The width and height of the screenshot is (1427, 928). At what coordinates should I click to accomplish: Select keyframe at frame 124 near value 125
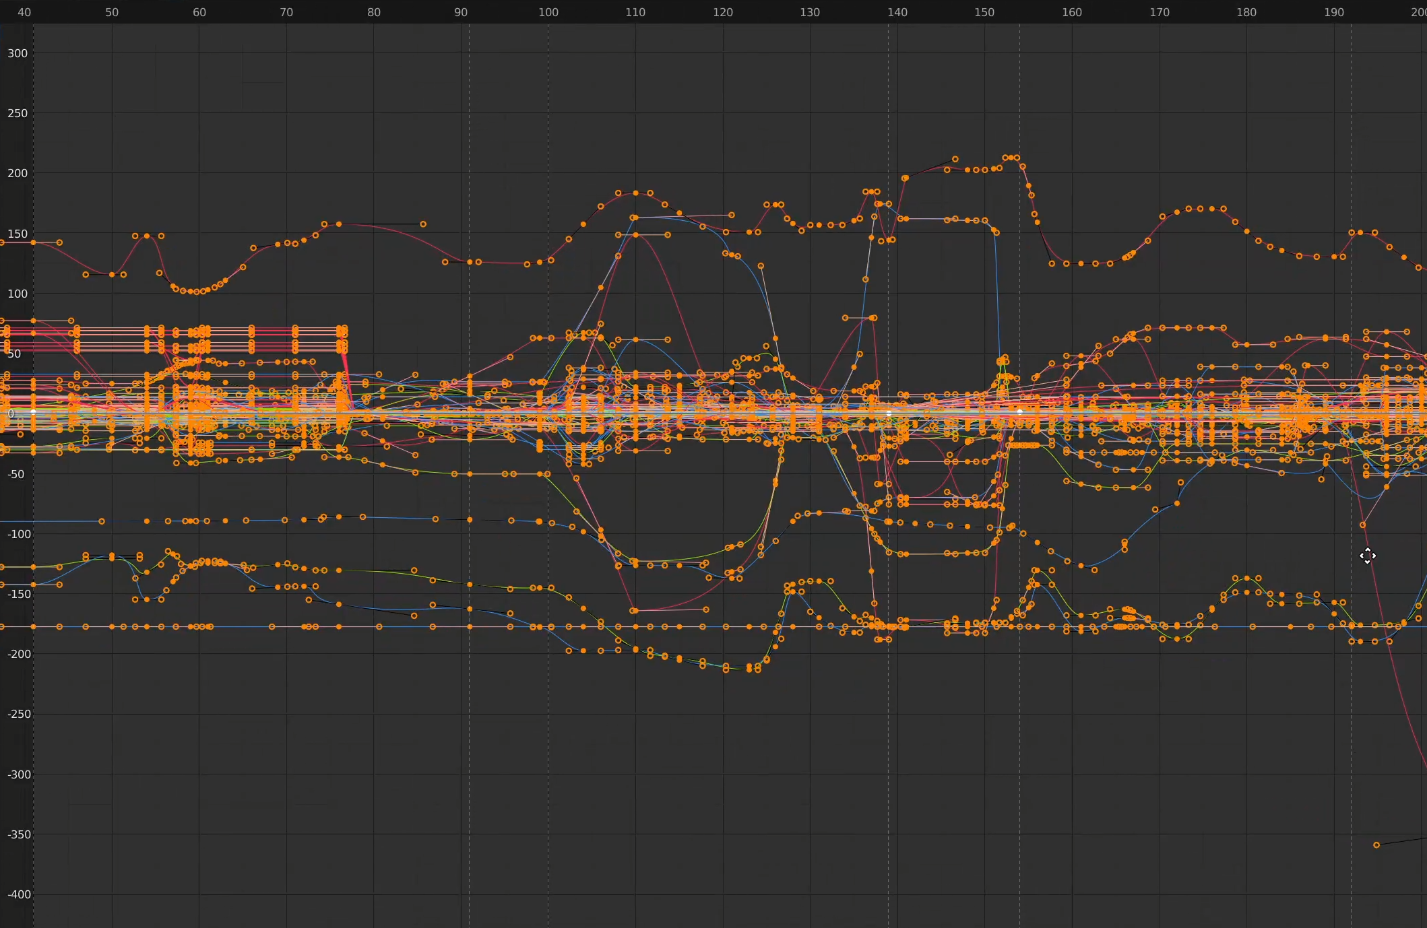(761, 266)
